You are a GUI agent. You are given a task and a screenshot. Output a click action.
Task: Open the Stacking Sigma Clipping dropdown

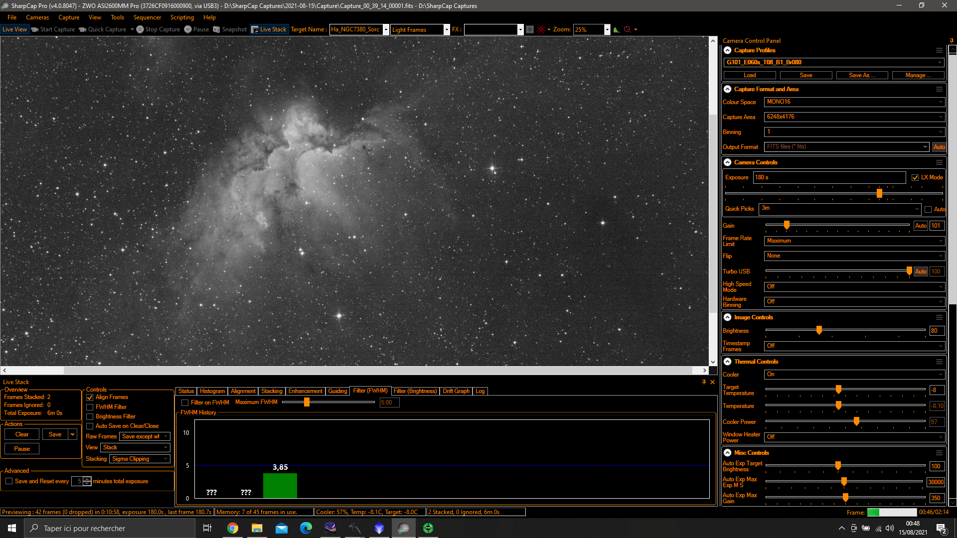(140, 459)
